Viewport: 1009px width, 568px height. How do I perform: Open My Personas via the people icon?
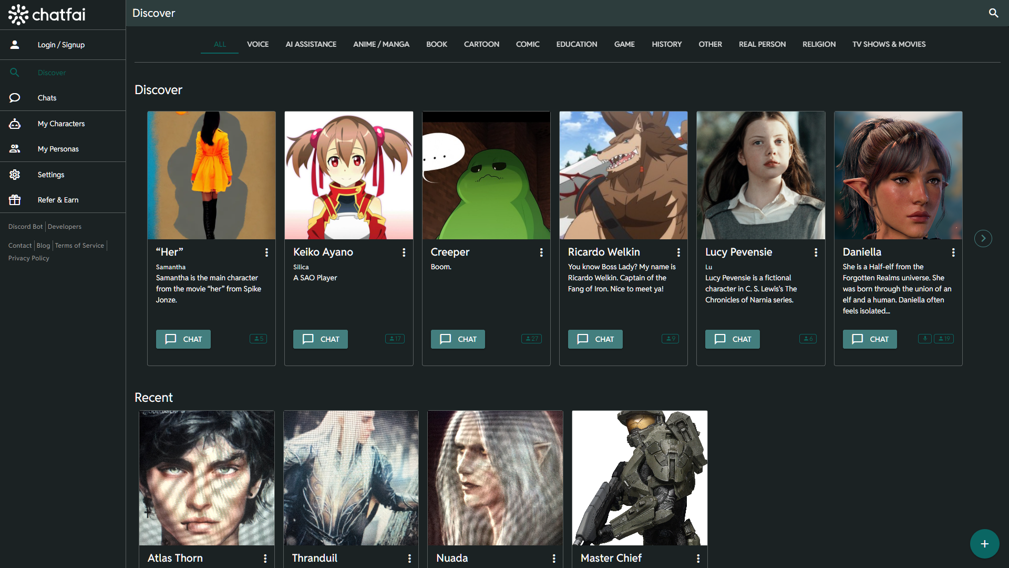[x=14, y=148]
